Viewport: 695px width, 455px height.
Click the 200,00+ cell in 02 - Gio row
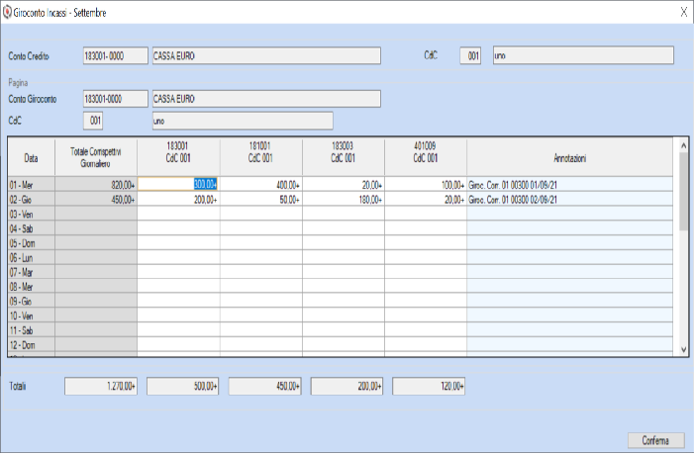click(178, 200)
